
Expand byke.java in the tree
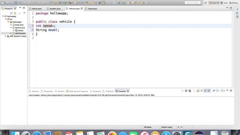[11, 25]
